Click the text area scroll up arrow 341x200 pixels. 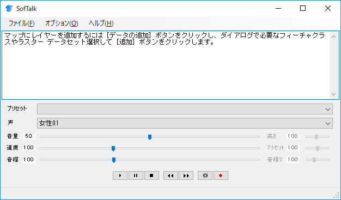click(333, 37)
